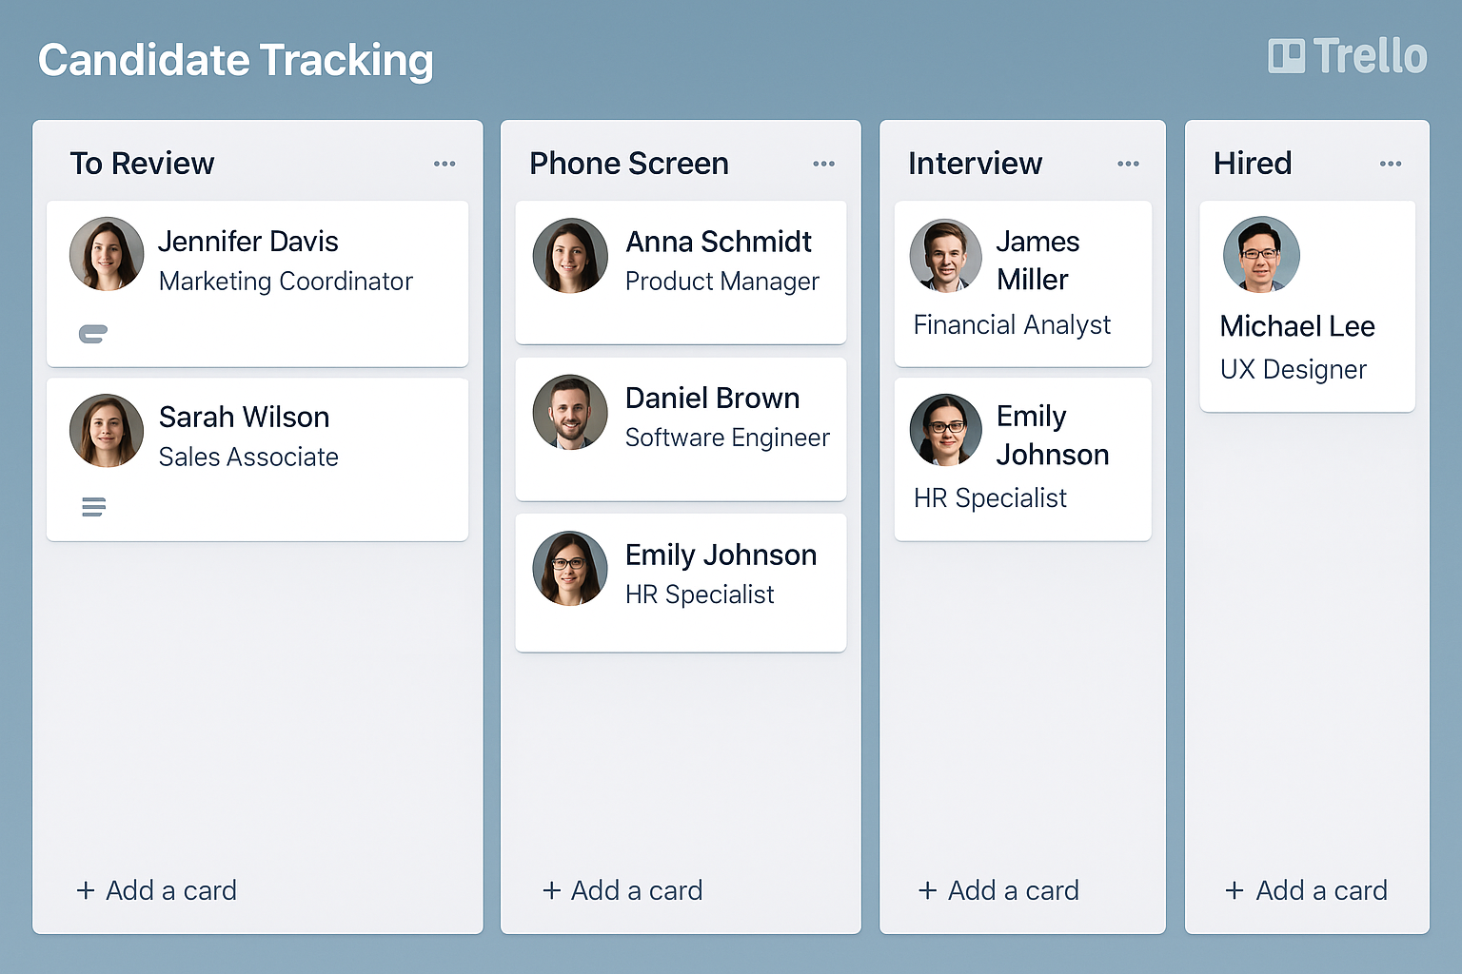The height and width of the screenshot is (974, 1462).
Task: Click Add a card in Interview list
Action: tap(998, 890)
